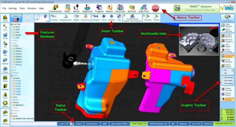Collapse the Last Feat group
Image resolution: width=236 pixels, height=127 pixels.
point(12,24)
